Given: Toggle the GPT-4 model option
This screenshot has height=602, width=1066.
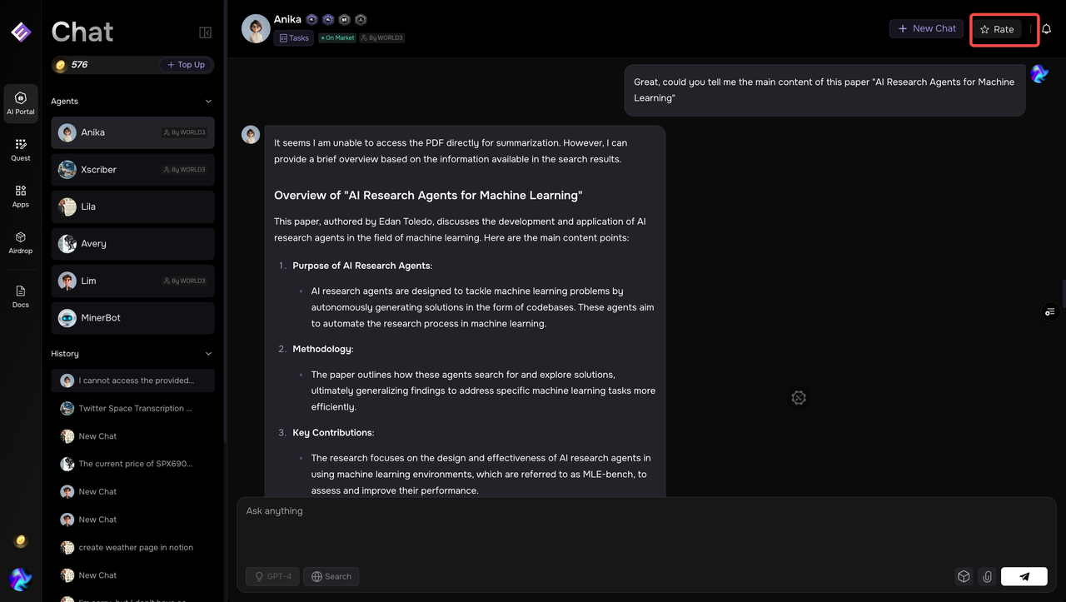Looking at the screenshot, I should pyautogui.click(x=272, y=576).
